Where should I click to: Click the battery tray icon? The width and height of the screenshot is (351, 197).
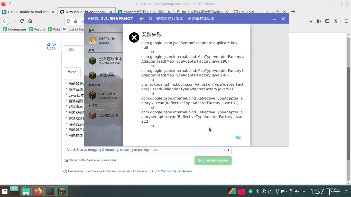coord(284,191)
